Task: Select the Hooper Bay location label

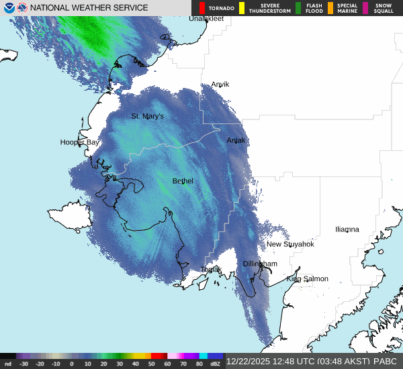Action: coord(80,142)
